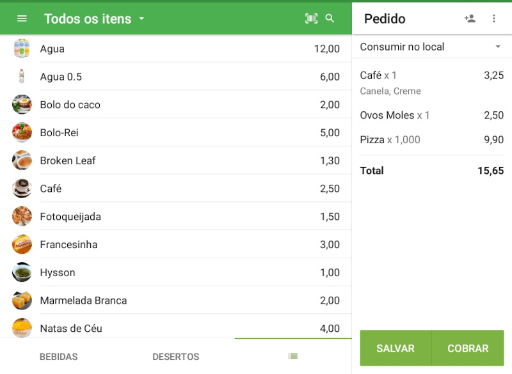Add a customer to the Pedido
Image resolution: width=512 pixels, height=374 pixels.
click(x=470, y=19)
